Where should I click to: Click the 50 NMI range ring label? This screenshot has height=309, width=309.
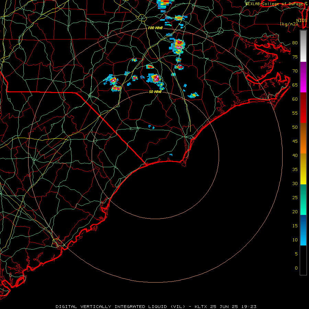155,92
